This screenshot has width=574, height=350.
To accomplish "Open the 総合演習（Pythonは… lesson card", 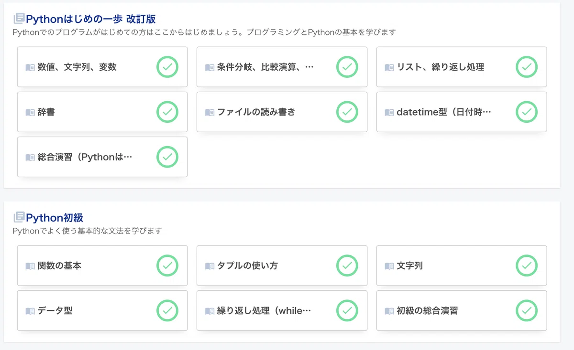I will (x=102, y=157).
